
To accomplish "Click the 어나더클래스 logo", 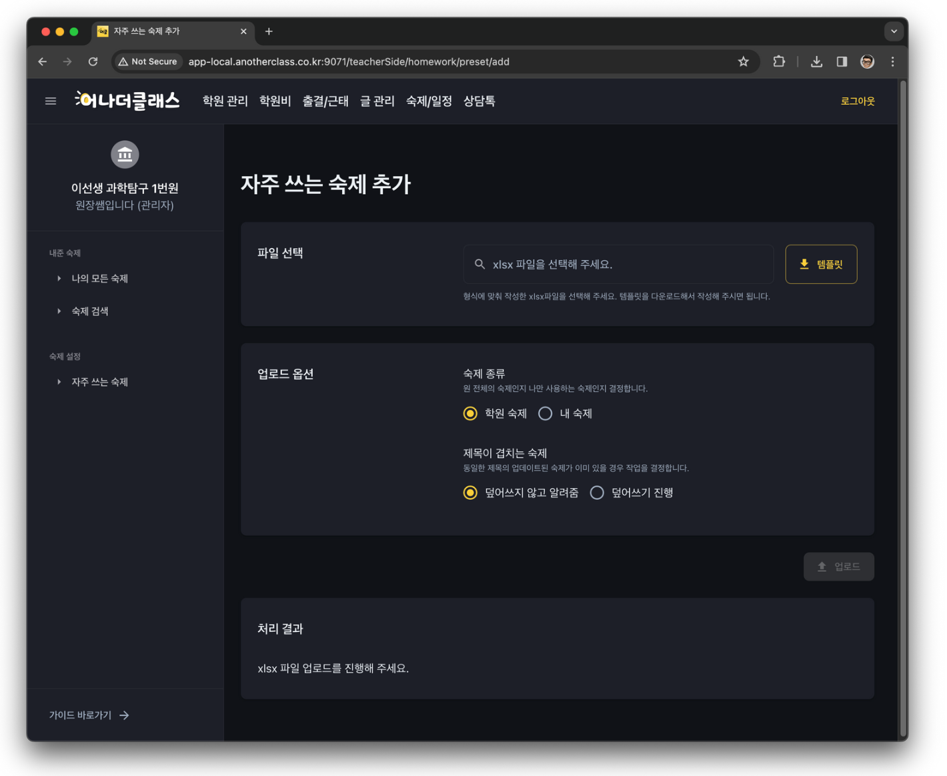I will point(127,101).
